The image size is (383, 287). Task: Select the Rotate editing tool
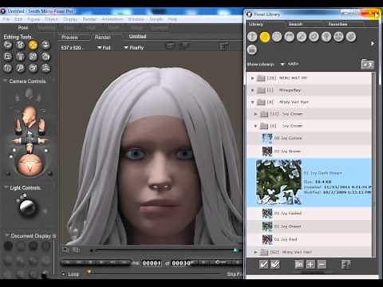pyautogui.click(x=8, y=45)
